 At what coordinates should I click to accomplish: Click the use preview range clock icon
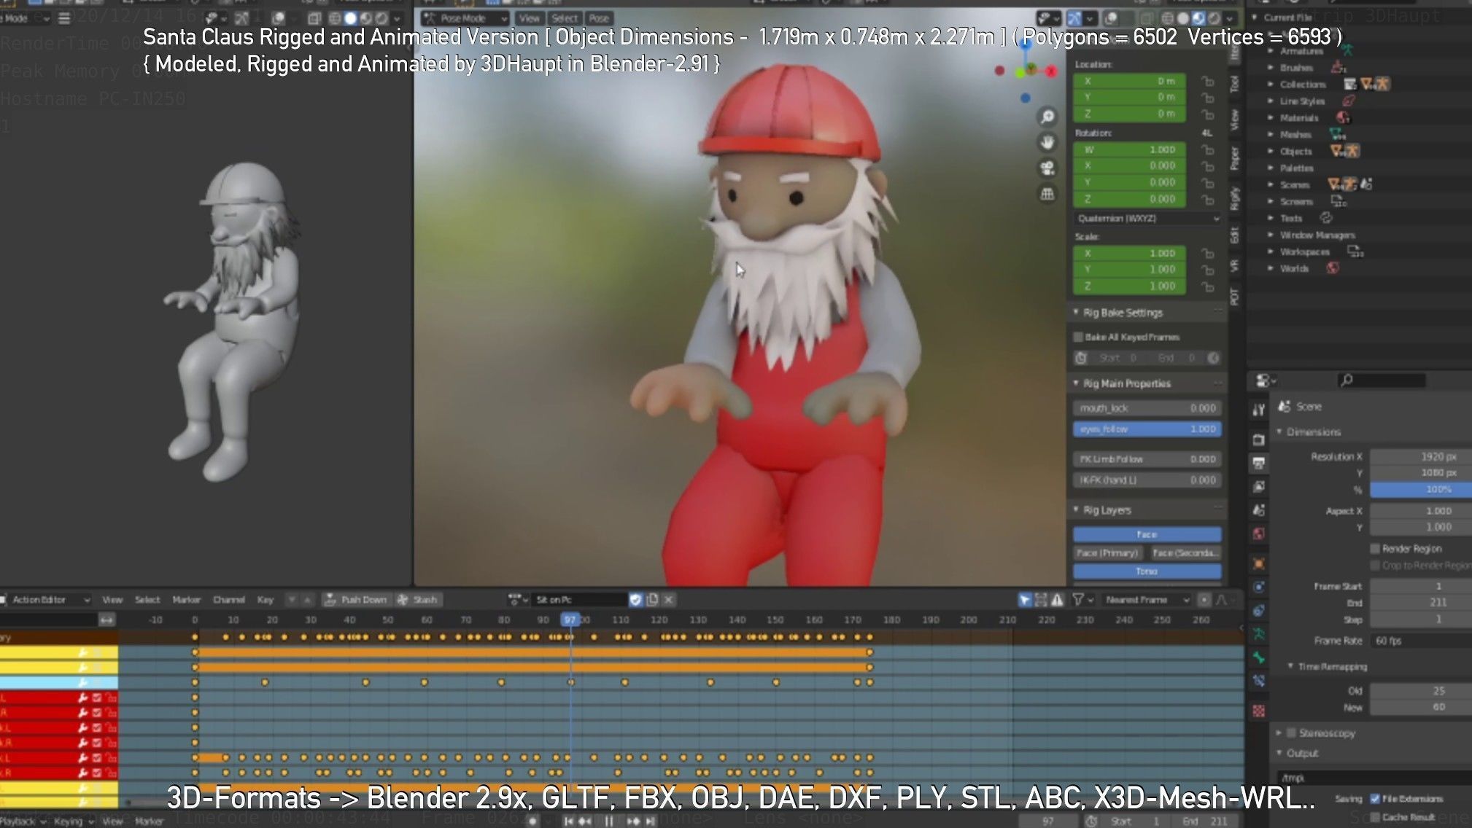pos(1091,821)
